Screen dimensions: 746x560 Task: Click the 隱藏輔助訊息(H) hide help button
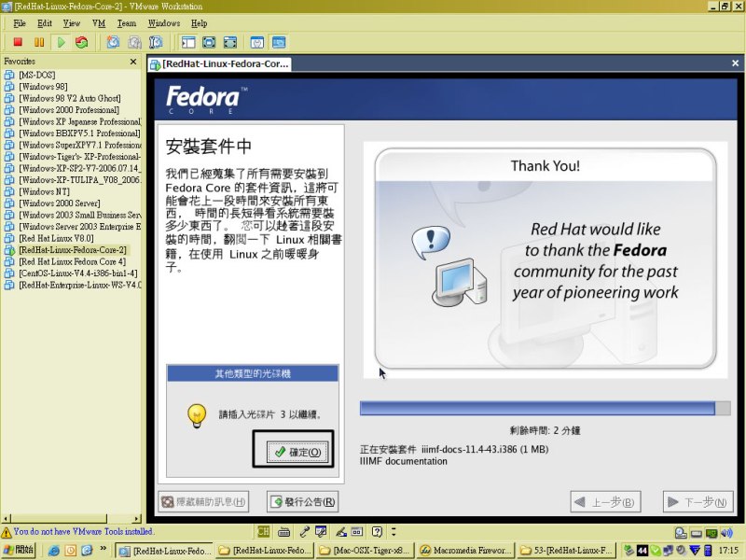coord(204,502)
